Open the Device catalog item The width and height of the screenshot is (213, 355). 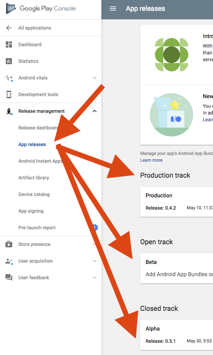34,194
